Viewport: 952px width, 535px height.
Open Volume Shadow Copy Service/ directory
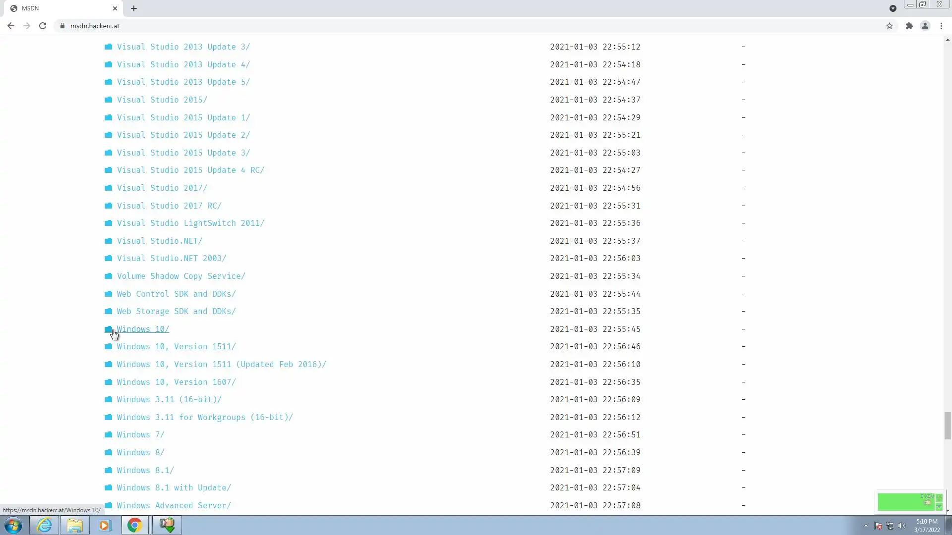[x=181, y=276]
